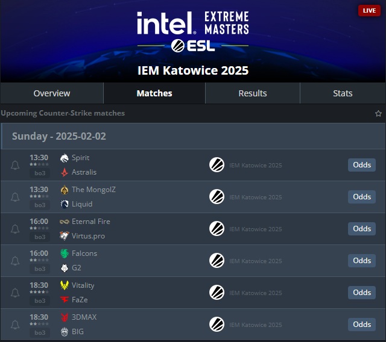This screenshot has width=386, height=342.
Task: Click ESL event logo in Falcons match row
Action: click(x=217, y=261)
